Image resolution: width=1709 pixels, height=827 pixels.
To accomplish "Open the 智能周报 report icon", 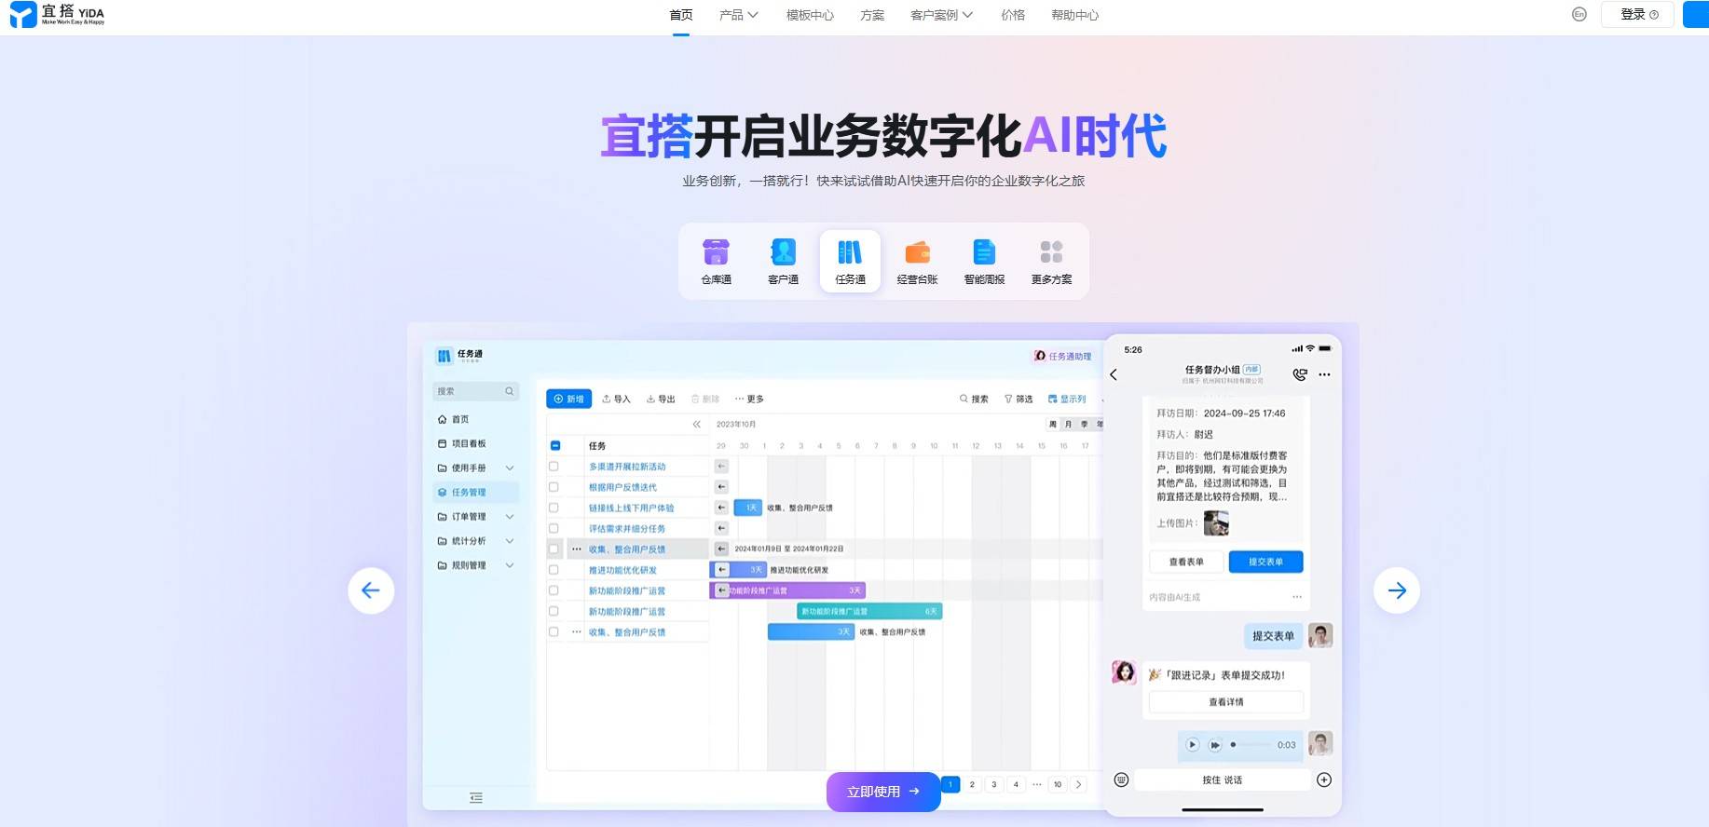I will click(x=984, y=252).
